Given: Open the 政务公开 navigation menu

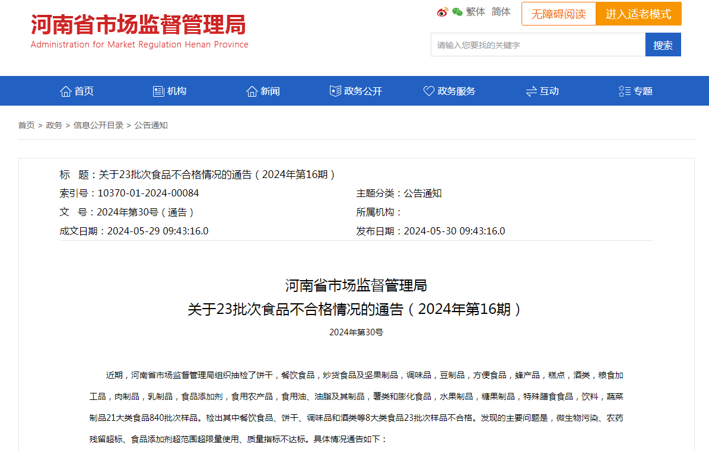Looking at the screenshot, I should click(355, 90).
